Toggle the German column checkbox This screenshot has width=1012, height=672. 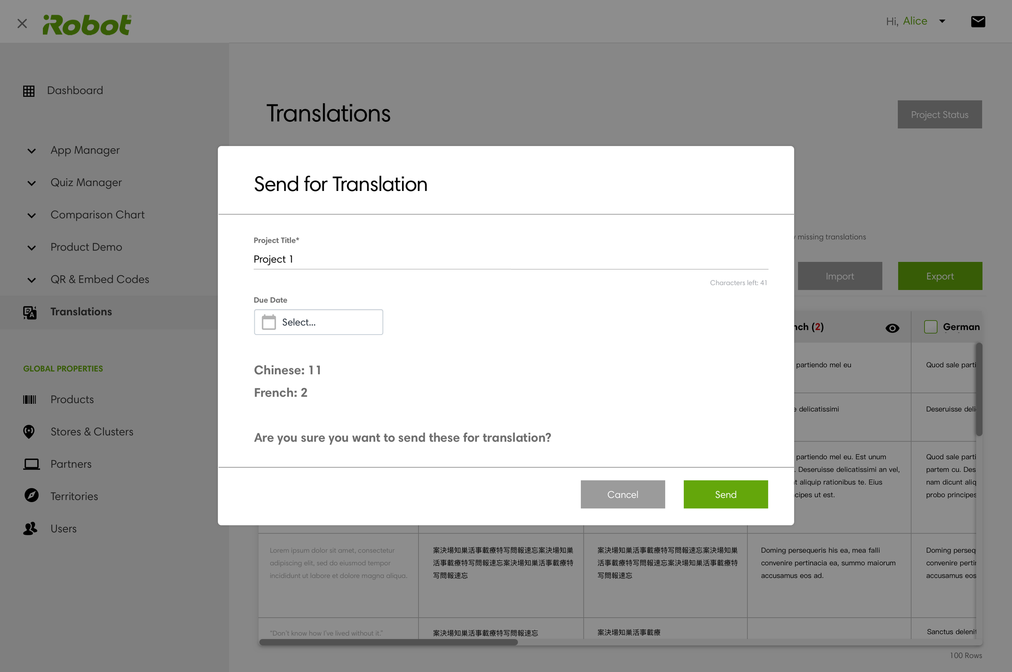[931, 327]
